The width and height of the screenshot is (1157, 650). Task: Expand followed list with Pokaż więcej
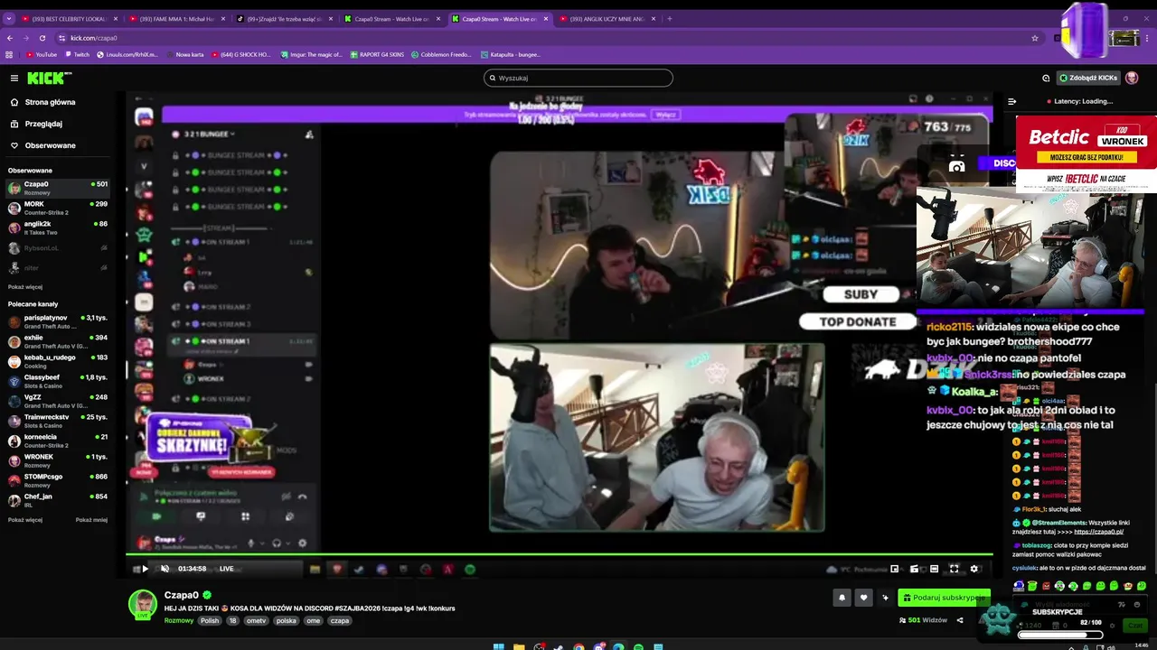pos(25,287)
